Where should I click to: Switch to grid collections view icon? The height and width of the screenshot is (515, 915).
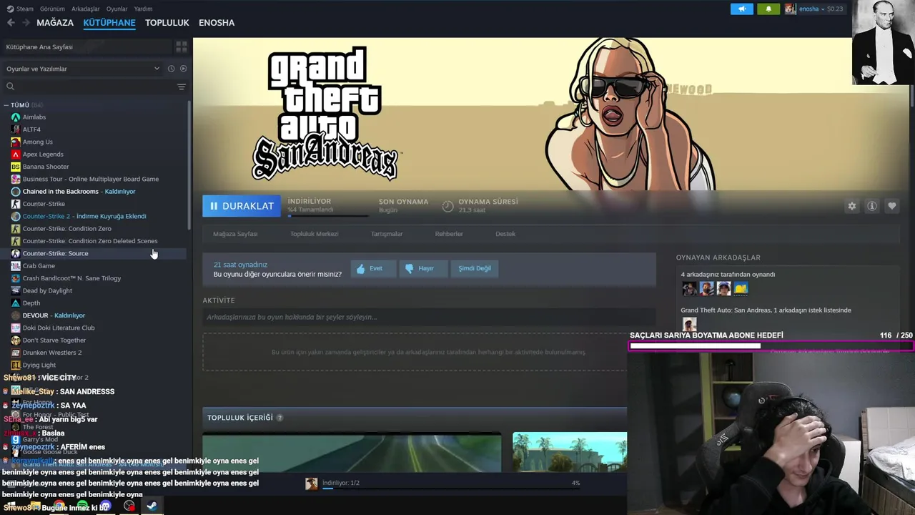(x=182, y=46)
